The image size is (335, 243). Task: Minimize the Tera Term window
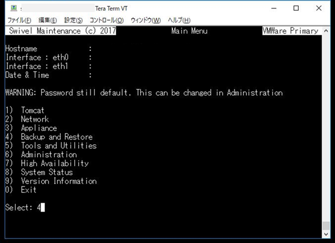click(x=274, y=8)
